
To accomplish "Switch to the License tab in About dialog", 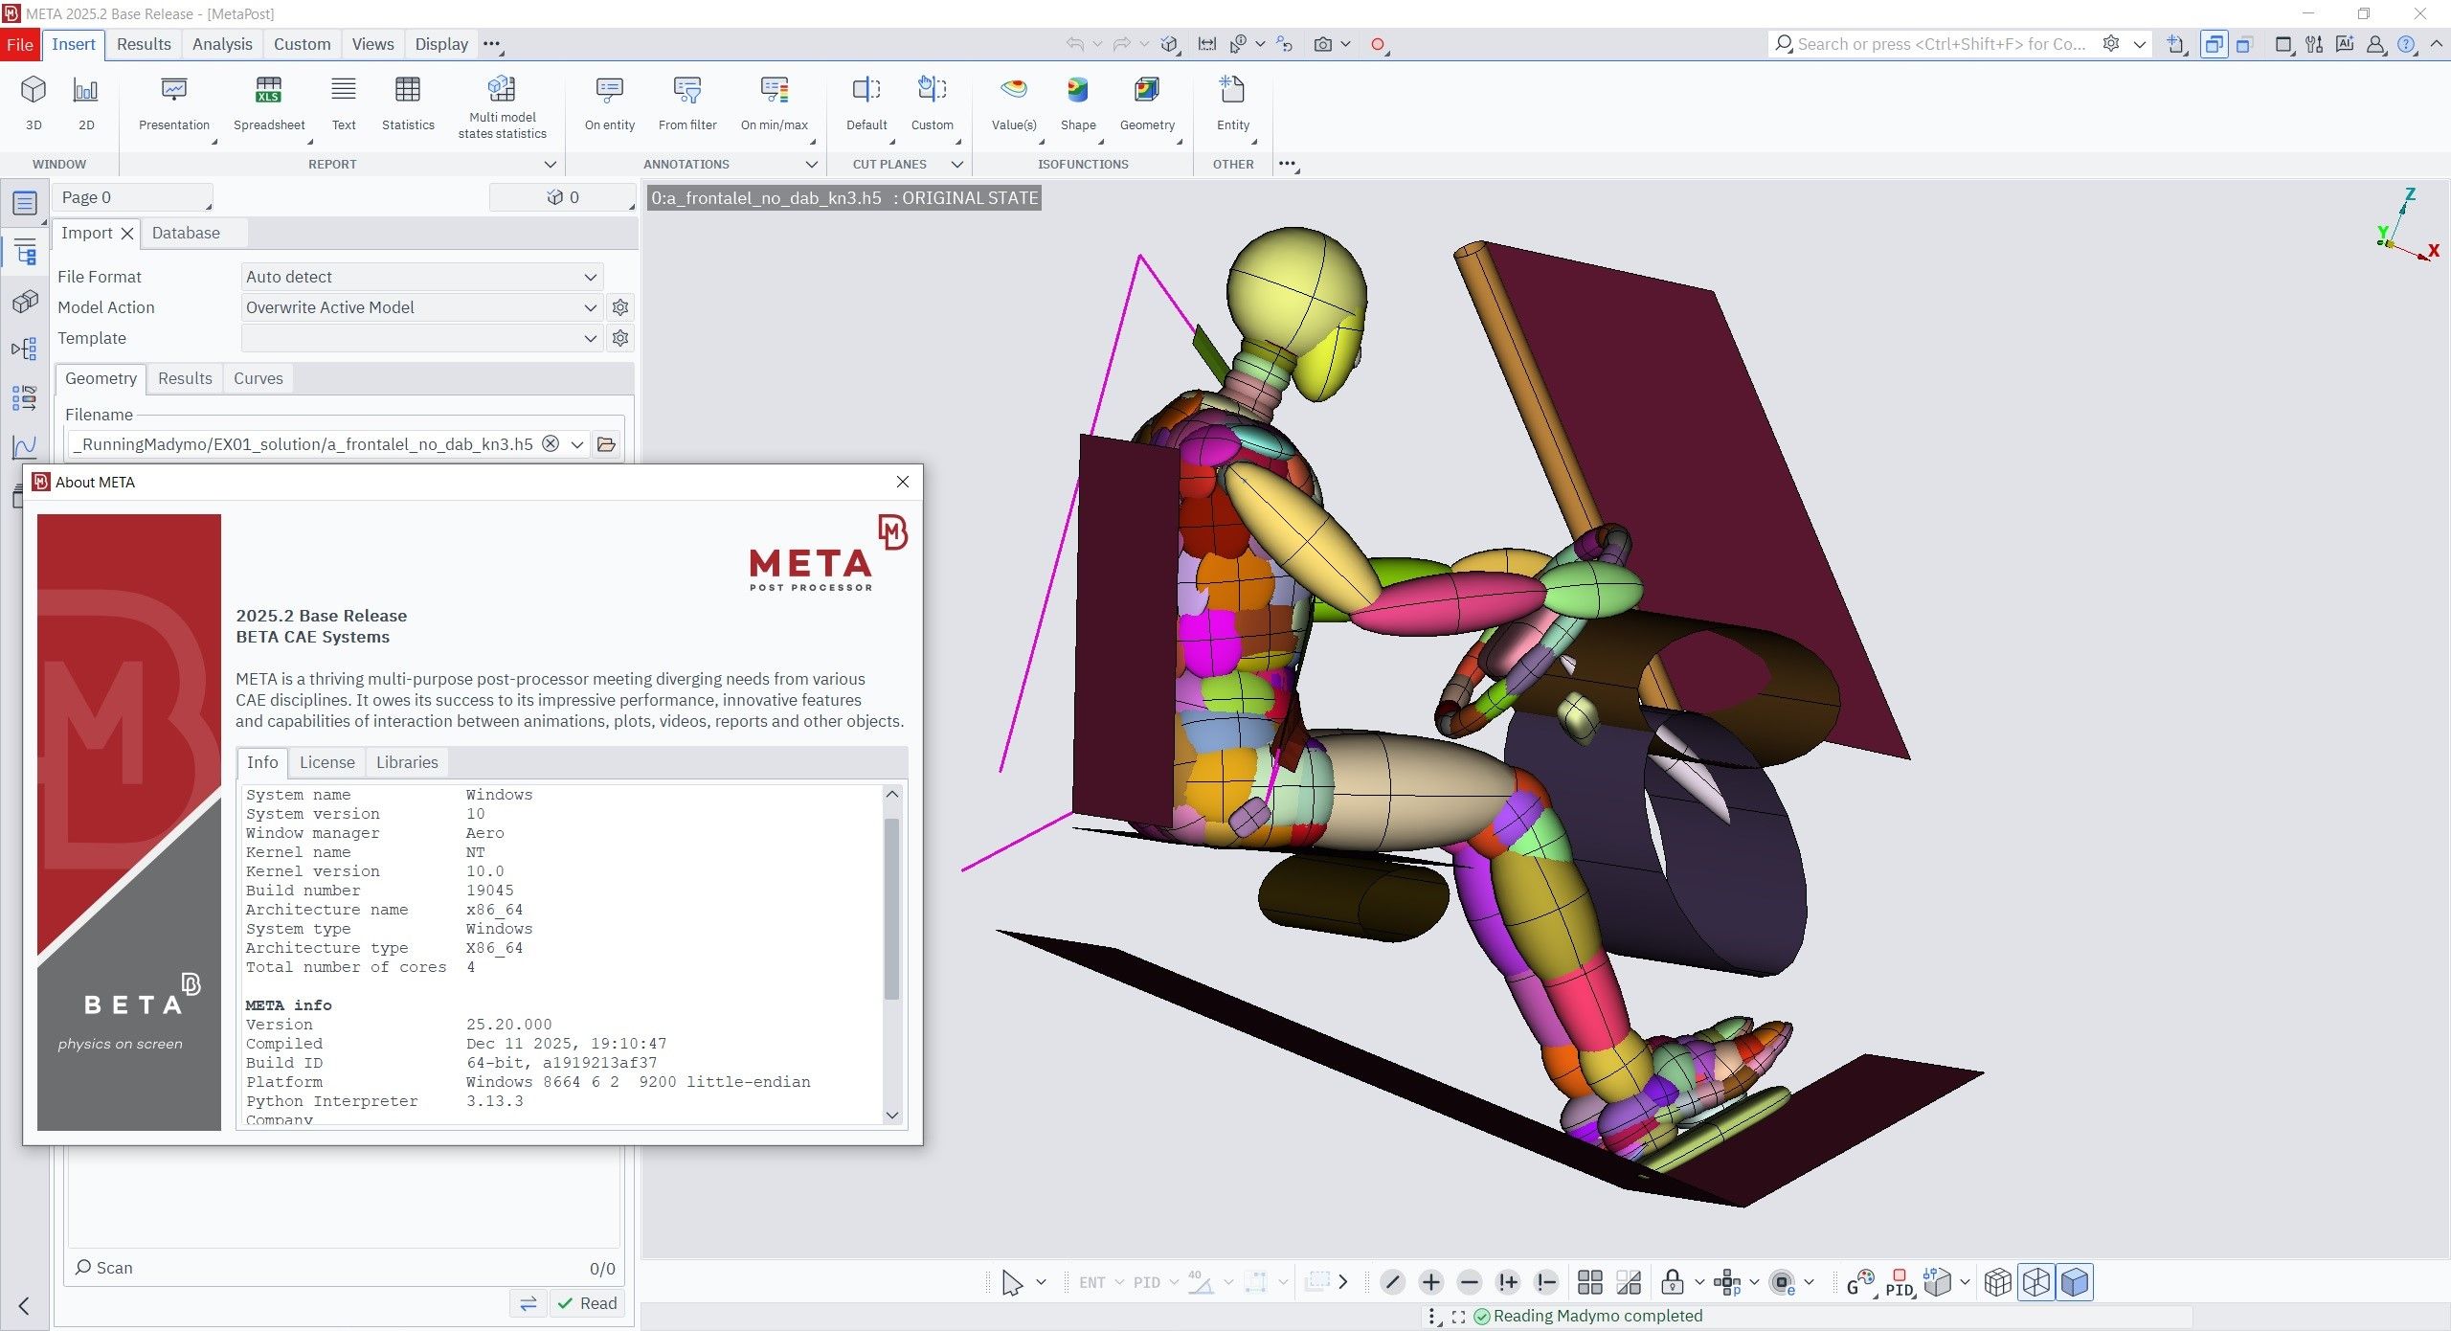I will pos(326,762).
